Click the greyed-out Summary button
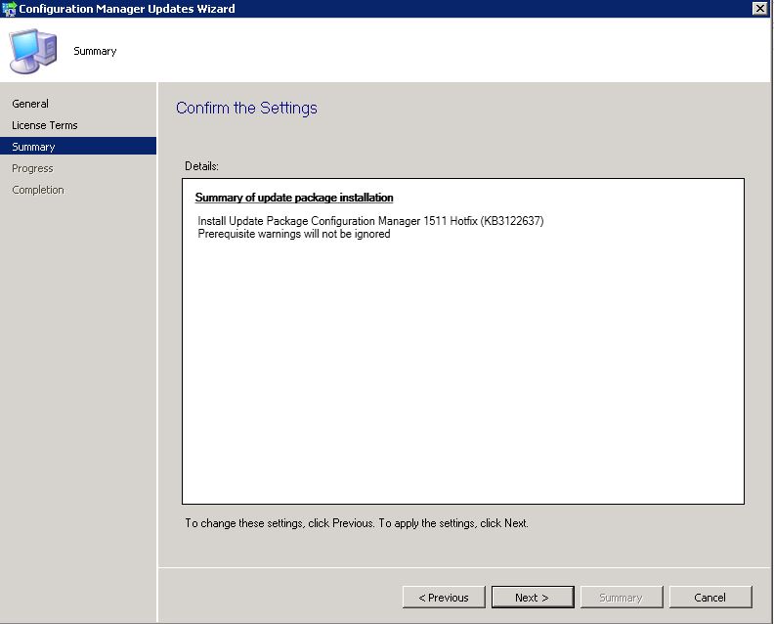Image resolution: width=774 pixels, height=624 pixels. tap(621, 598)
